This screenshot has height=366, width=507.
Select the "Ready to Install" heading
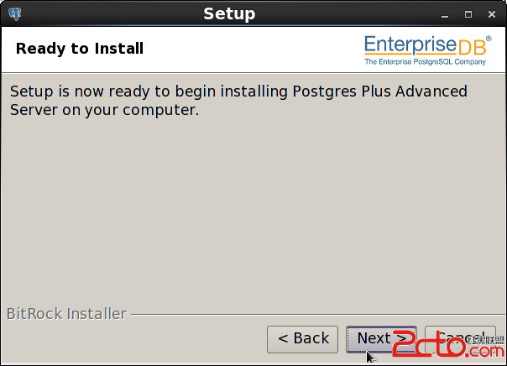(80, 49)
